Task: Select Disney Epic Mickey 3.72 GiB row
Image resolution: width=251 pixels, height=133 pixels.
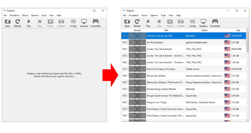Action: [x=184, y=76]
